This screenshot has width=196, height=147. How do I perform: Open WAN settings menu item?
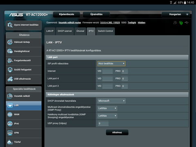point(24,115)
